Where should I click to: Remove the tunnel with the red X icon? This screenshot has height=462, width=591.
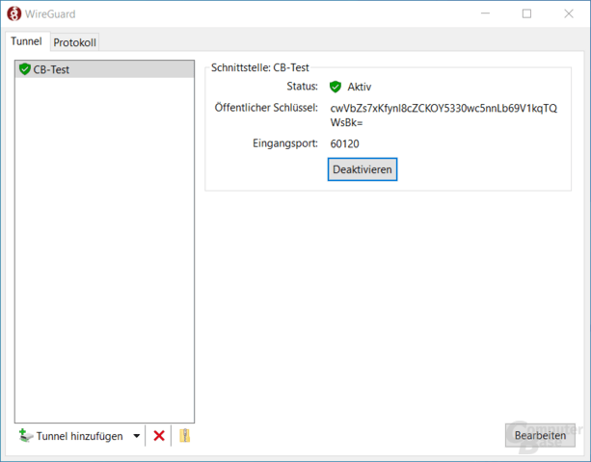159,436
